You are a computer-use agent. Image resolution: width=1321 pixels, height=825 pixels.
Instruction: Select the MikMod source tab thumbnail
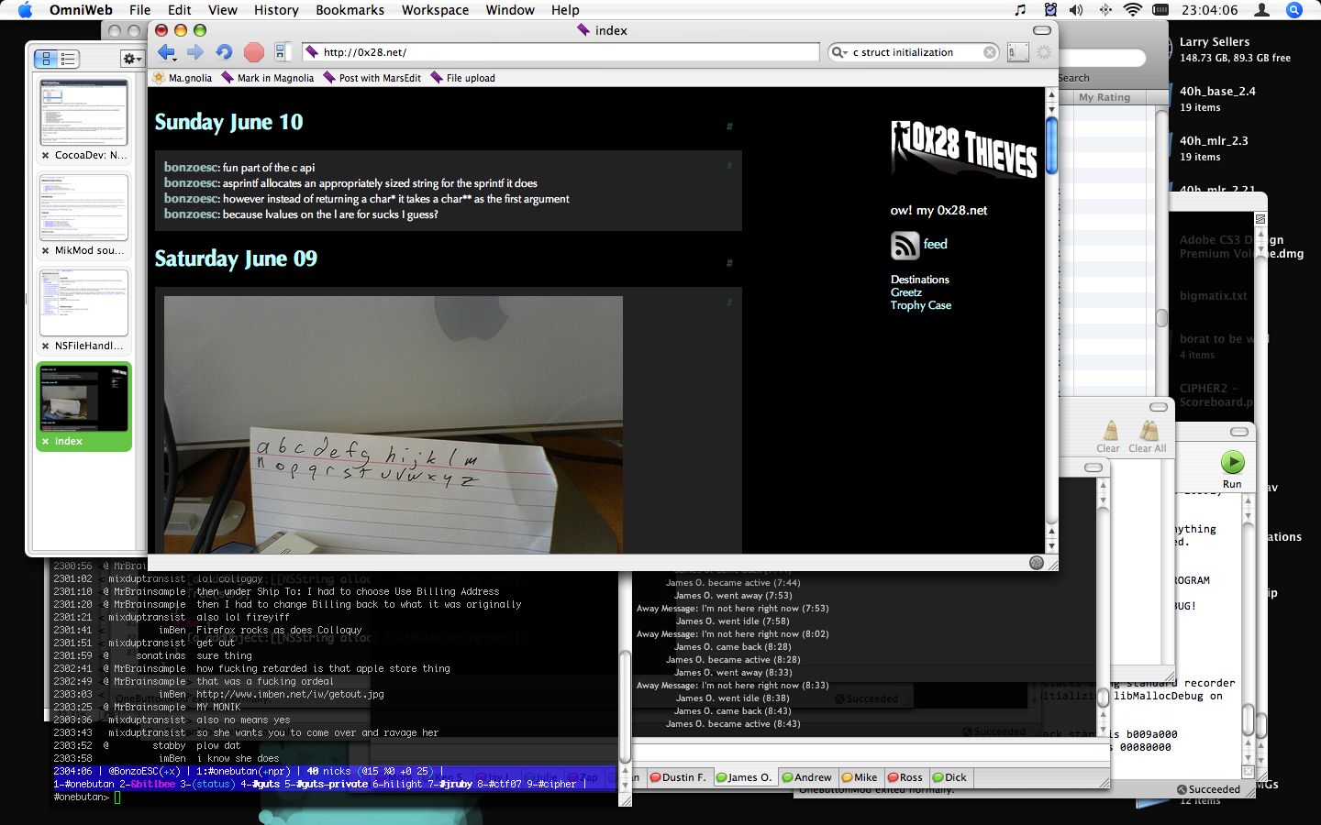coord(83,207)
